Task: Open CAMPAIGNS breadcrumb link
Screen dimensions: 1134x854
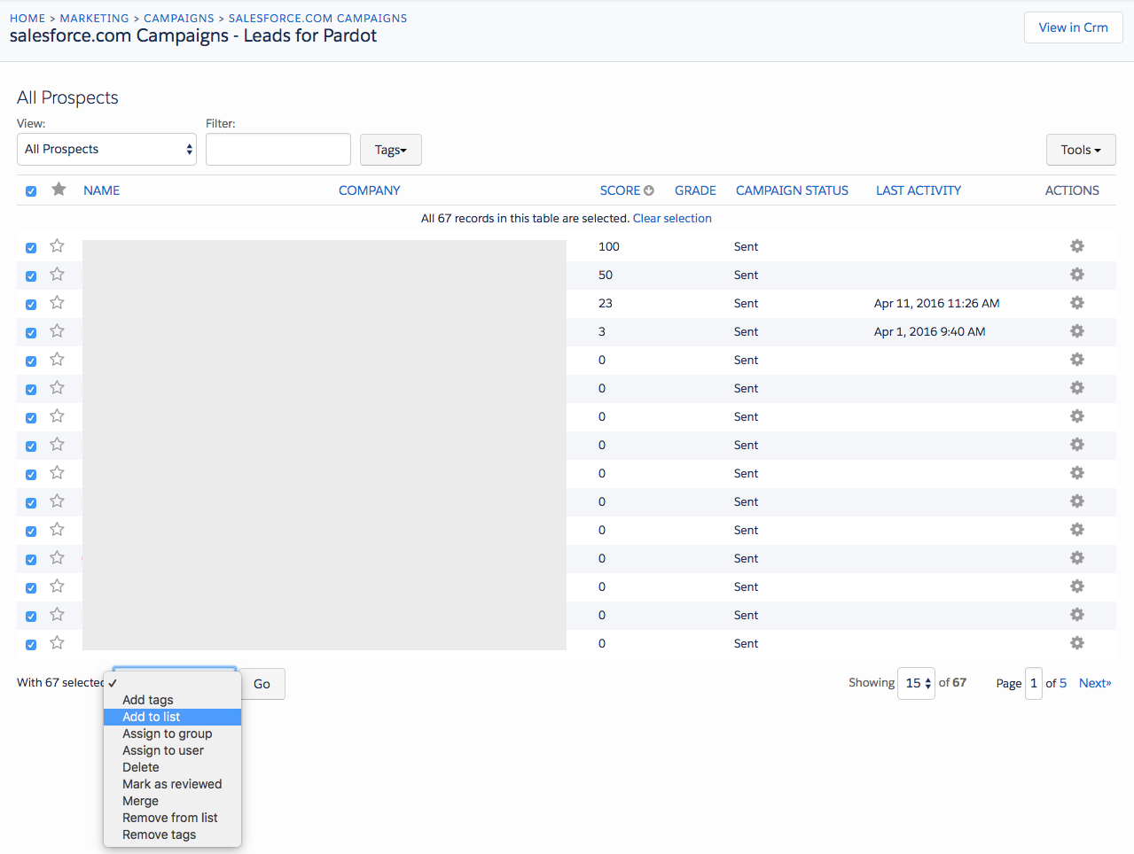Action: click(179, 18)
